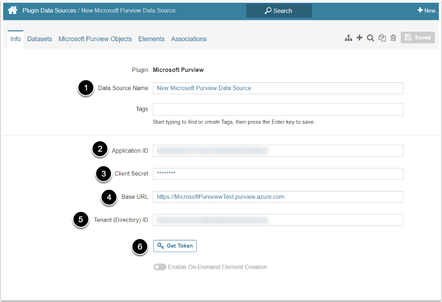Image resolution: width=442 pixels, height=302 pixels.
Task: Click the Tags hint text about pressing Enter
Action: [233, 122]
